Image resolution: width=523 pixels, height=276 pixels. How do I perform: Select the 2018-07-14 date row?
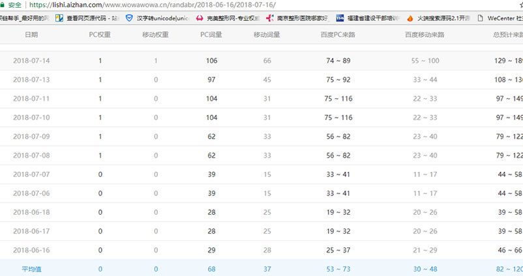coord(31,61)
